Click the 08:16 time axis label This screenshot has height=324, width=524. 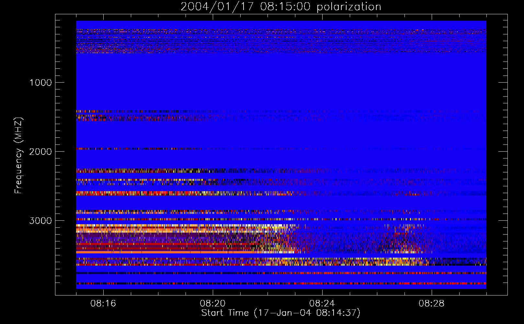[x=103, y=304]
